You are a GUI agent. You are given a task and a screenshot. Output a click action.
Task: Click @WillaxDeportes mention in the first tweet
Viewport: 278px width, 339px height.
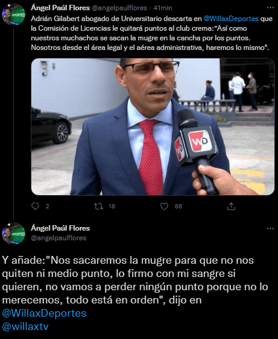click(x=231, y=19)
